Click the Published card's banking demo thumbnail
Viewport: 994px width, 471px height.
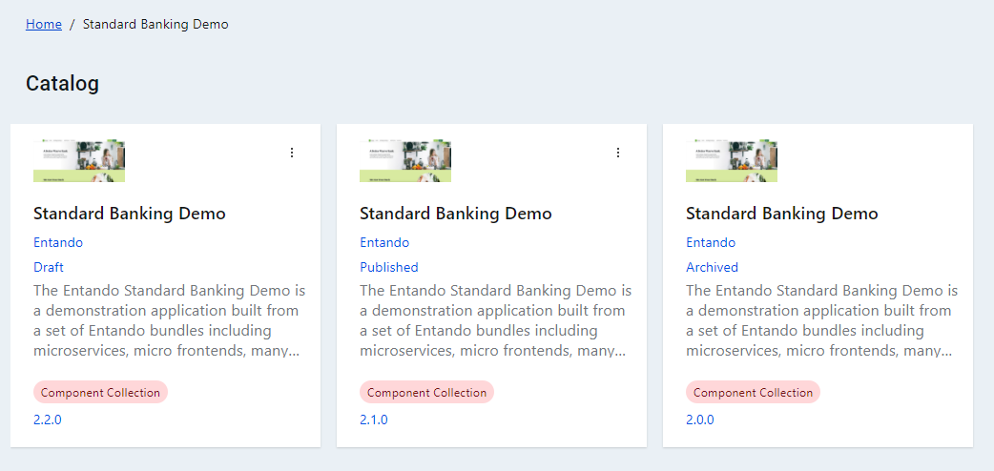tap(405, 160)
